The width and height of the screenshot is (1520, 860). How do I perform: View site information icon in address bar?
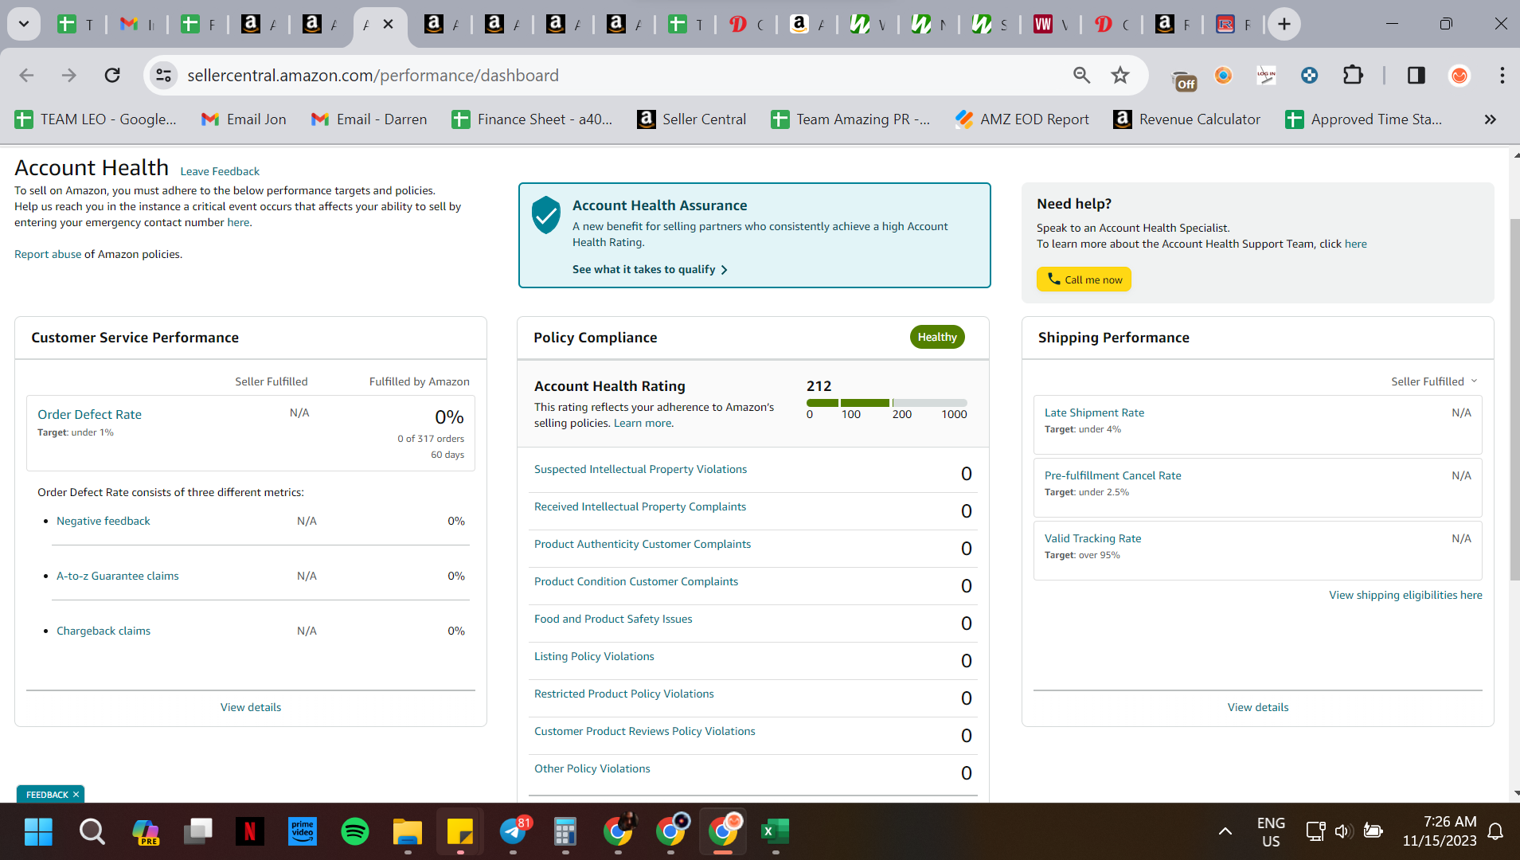click(x=163, y=76)
